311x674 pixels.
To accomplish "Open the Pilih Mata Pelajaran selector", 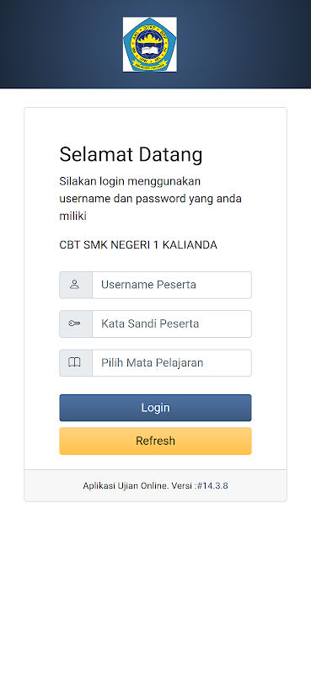I will (172, 363).
